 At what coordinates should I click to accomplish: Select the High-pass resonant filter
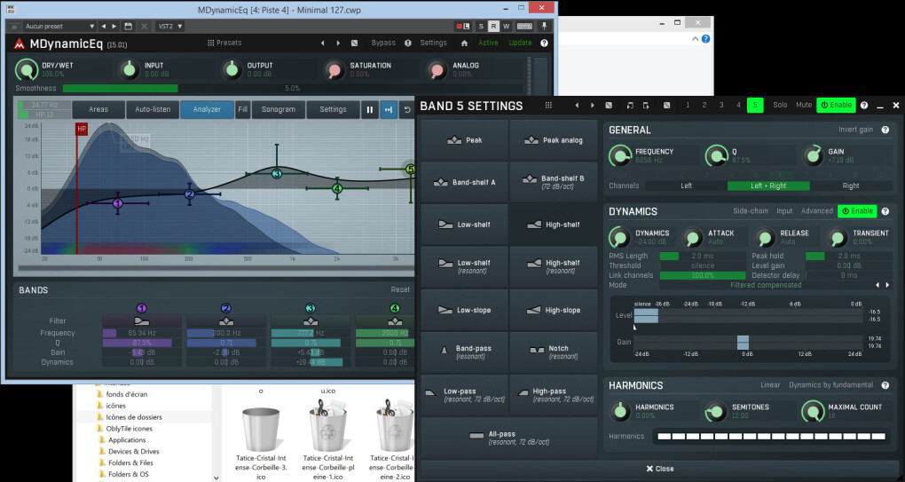(554, 395)
